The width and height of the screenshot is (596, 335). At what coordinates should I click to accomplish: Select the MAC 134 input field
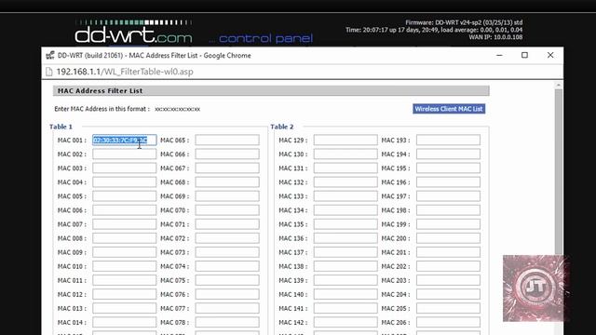tap(345, 210)
